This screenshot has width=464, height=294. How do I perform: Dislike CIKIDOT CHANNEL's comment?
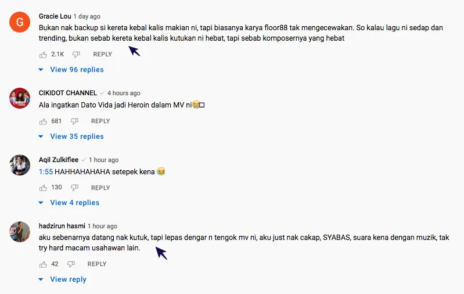click(x=74, y=121)
